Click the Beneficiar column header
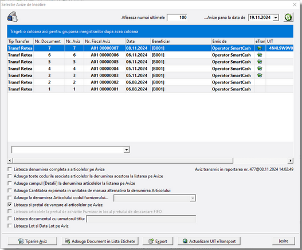 point(181,41)
